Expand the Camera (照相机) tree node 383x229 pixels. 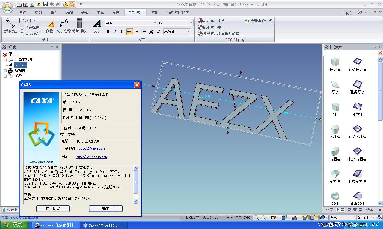5,71
